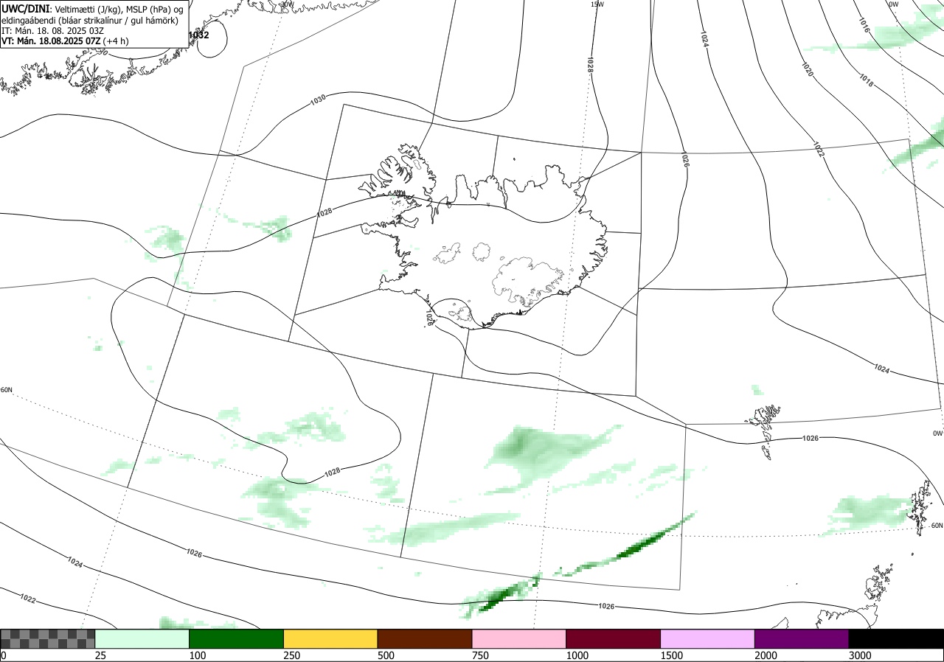Select the light violet 1500–2000 legend swatch

[x=708, y=638]
